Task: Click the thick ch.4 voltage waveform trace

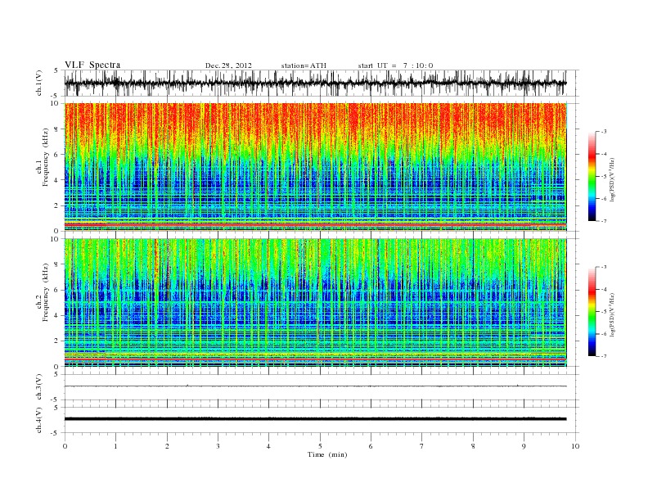Action: point(315,419)
